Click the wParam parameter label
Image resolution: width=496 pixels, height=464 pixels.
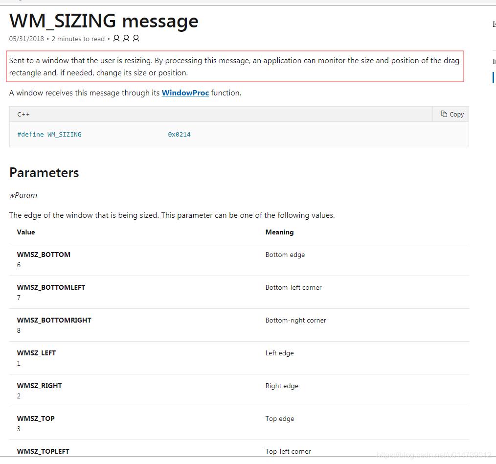pos(23,195)
